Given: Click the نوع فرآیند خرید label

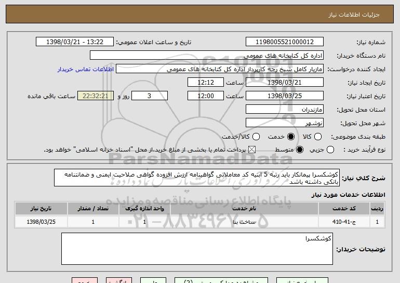Looking at the screenshot, I should 365,150.
